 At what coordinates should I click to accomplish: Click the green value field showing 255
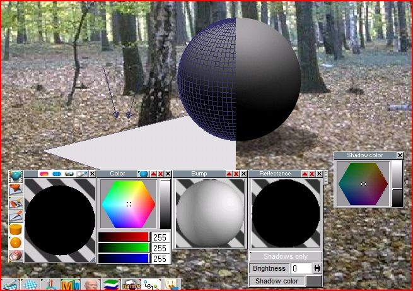click(160, 248)
